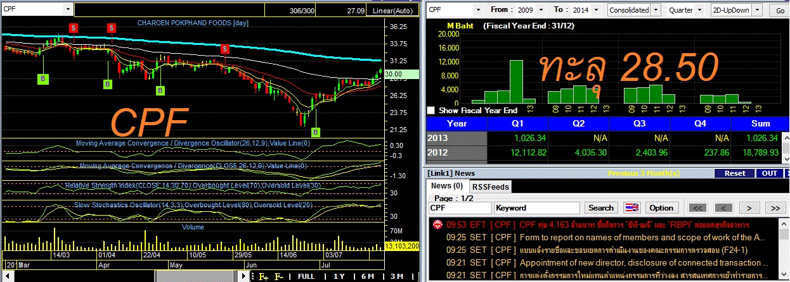790x282 pixels.
Task: Click the OUT button in news header
Action: coord(769,173)
